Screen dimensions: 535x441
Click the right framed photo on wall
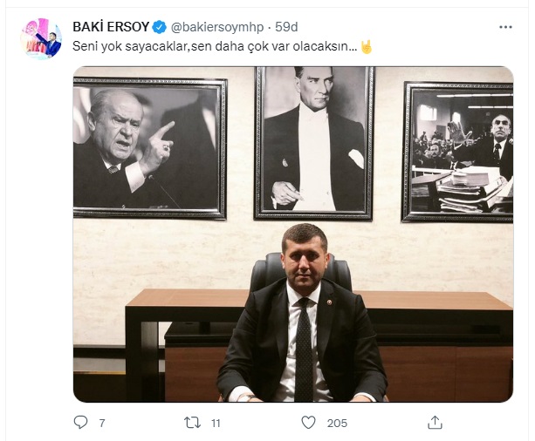tap(457, 151)
